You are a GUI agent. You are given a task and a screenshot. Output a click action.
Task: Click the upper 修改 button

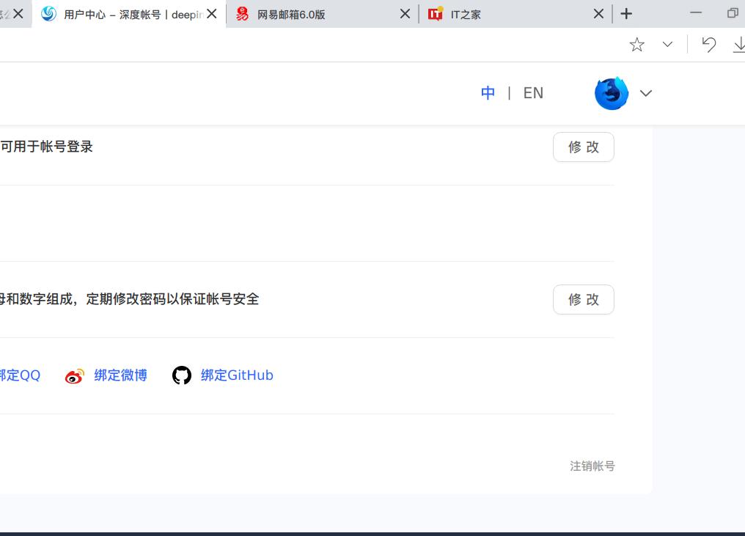tap(583, 147)
